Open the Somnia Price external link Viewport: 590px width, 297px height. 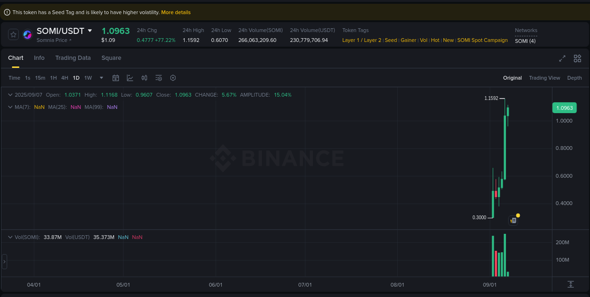tap(53, 40)
